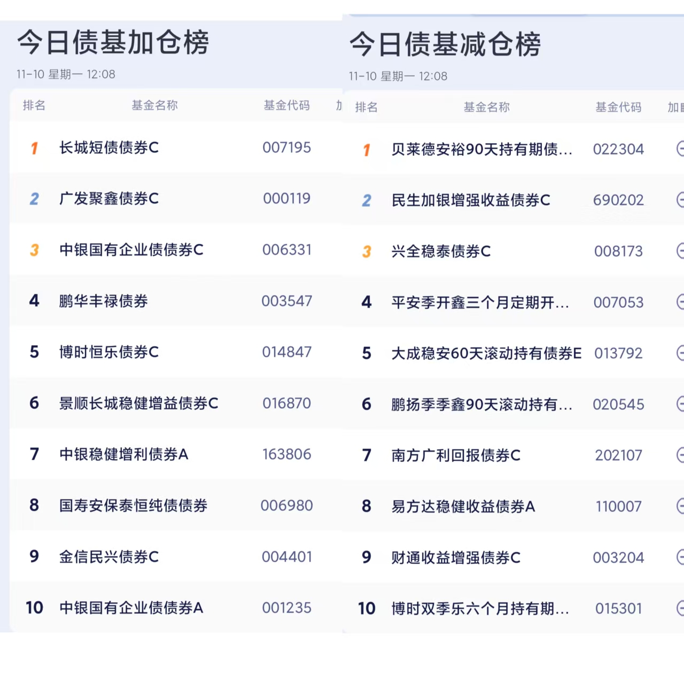Screen dimensions: 684x684
Task: Open fund 财通收益增强债券C
Action: 456,558
